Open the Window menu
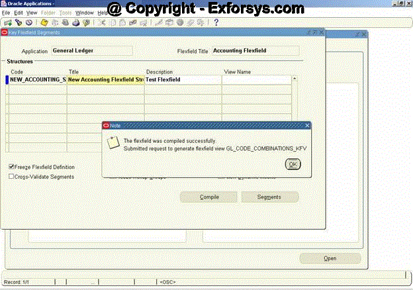Viewport: 413px width, 290px height. coord(84,13)
